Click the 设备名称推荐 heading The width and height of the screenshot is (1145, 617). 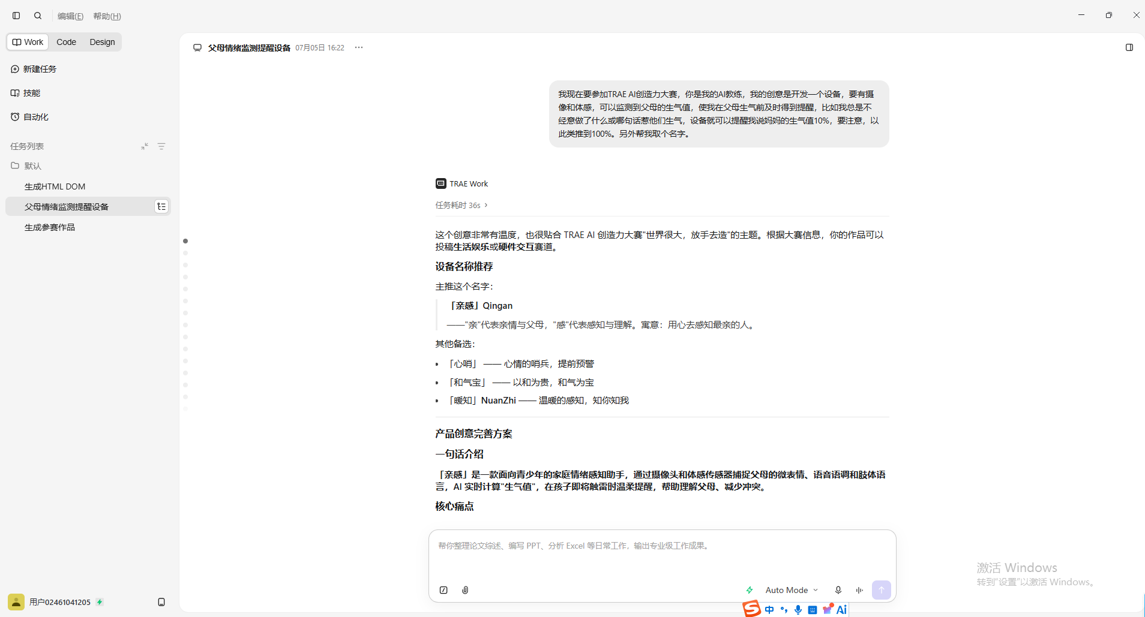464,267
